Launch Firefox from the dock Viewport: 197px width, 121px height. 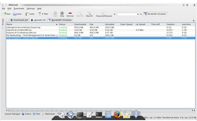point(117,114)
